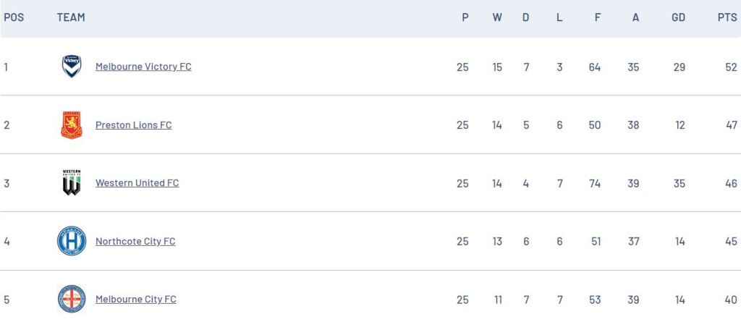Click the Western United FC logo
The height and width of the screenshot is (322, 741).
coord(72,183)
